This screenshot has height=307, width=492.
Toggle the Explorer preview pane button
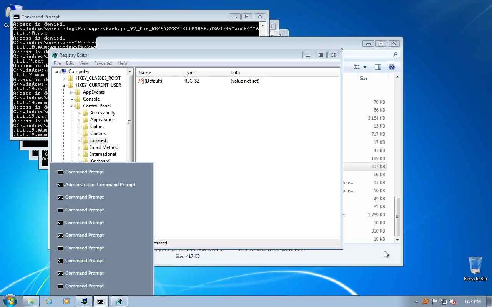click(378, 67)
